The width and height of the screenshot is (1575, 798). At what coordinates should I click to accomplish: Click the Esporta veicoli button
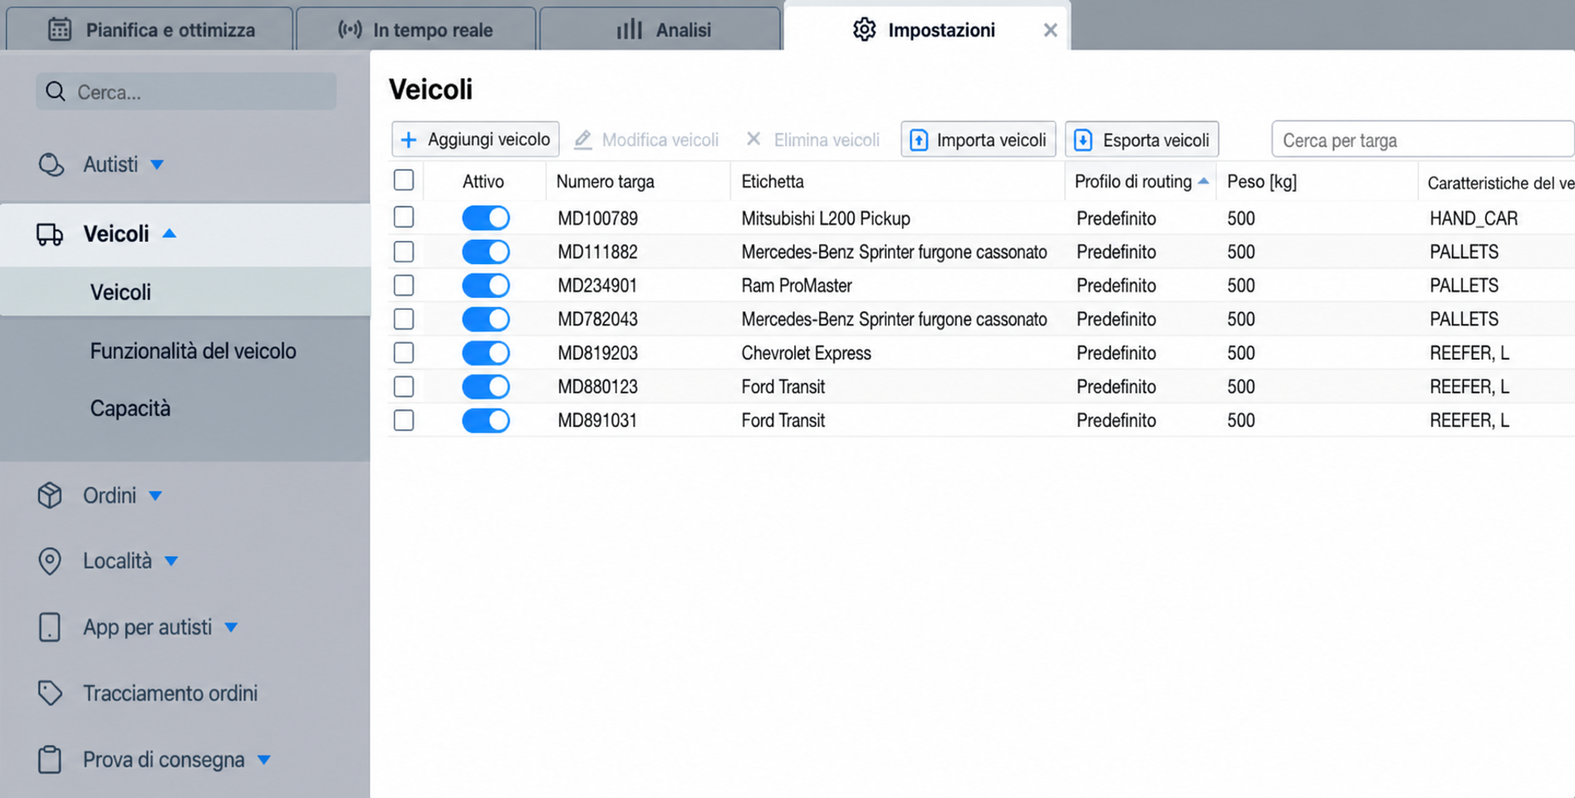tap(1141, 140)
